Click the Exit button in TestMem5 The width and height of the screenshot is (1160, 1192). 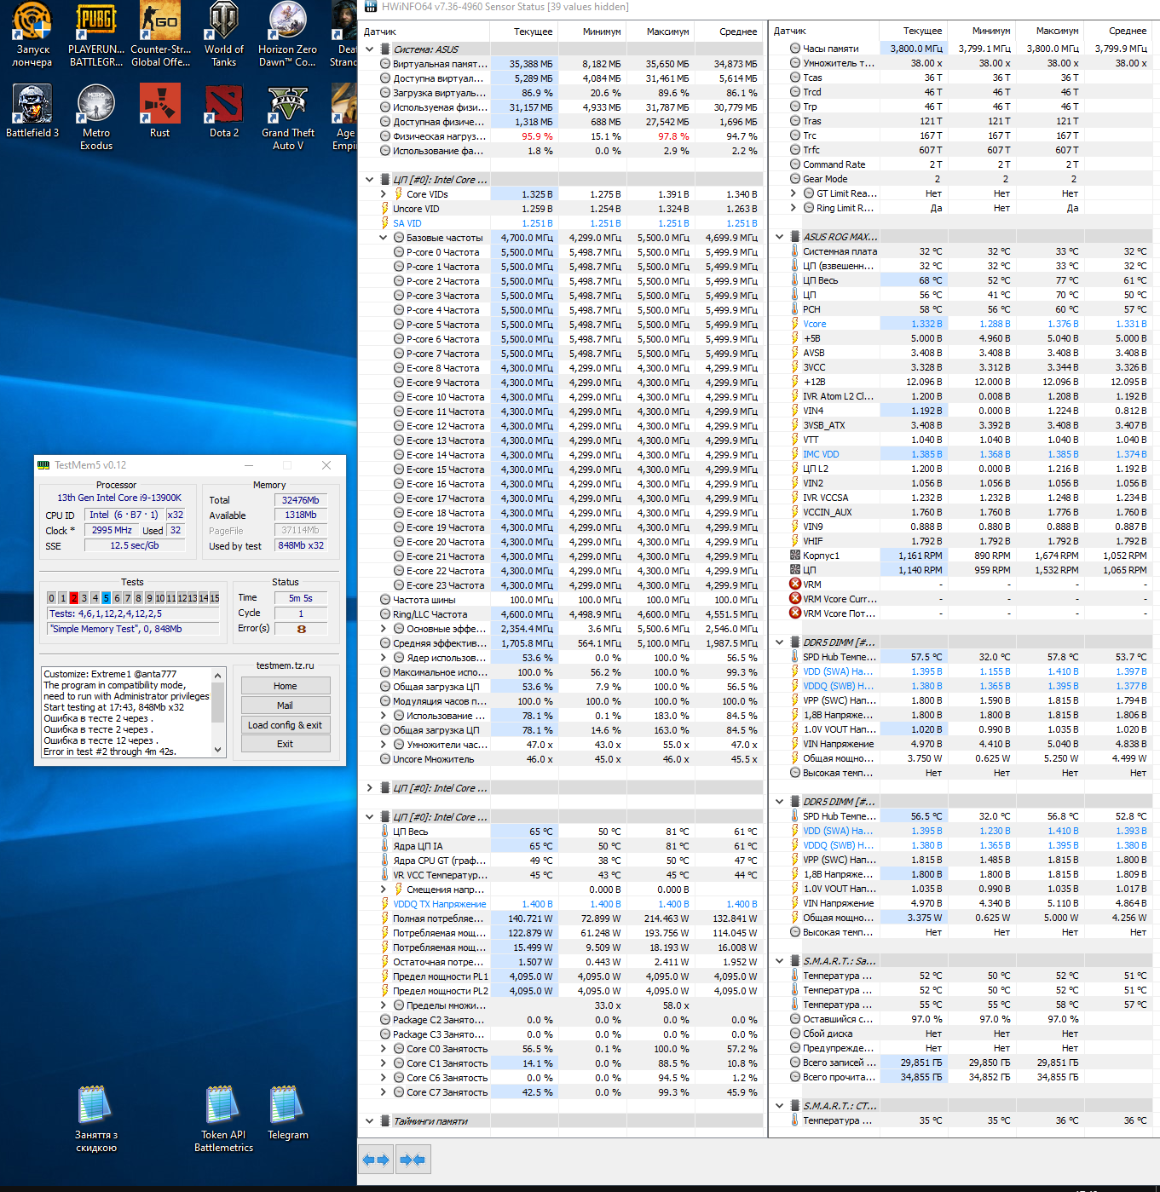(x=286, y=744)
